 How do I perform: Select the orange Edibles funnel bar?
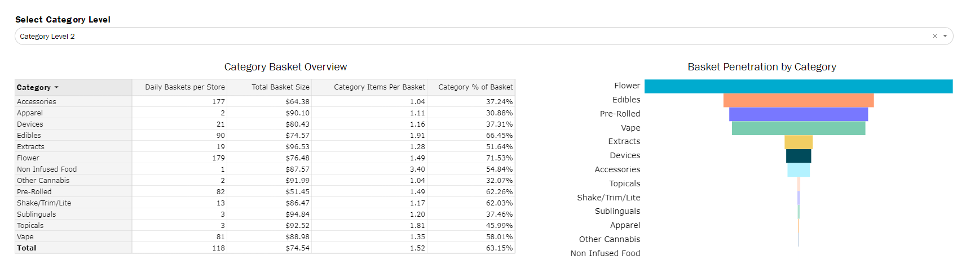pos(798,100)
